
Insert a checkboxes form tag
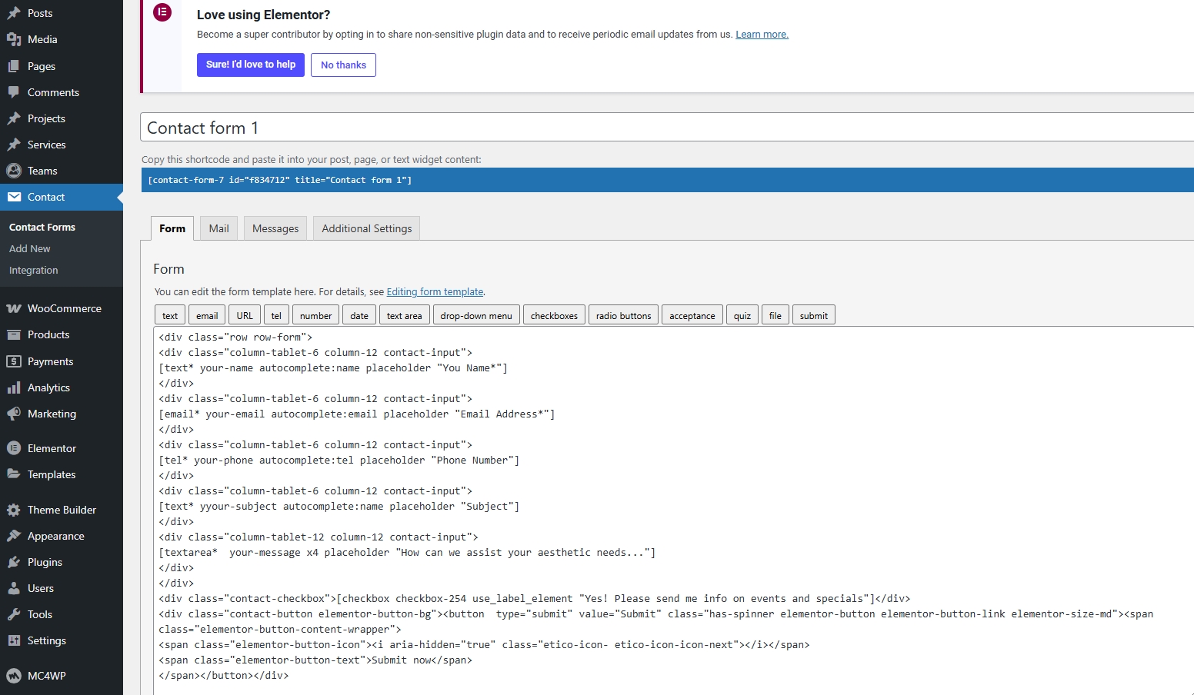click(554, 315)
